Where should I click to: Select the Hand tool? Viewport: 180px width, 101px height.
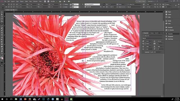[2, 51]
